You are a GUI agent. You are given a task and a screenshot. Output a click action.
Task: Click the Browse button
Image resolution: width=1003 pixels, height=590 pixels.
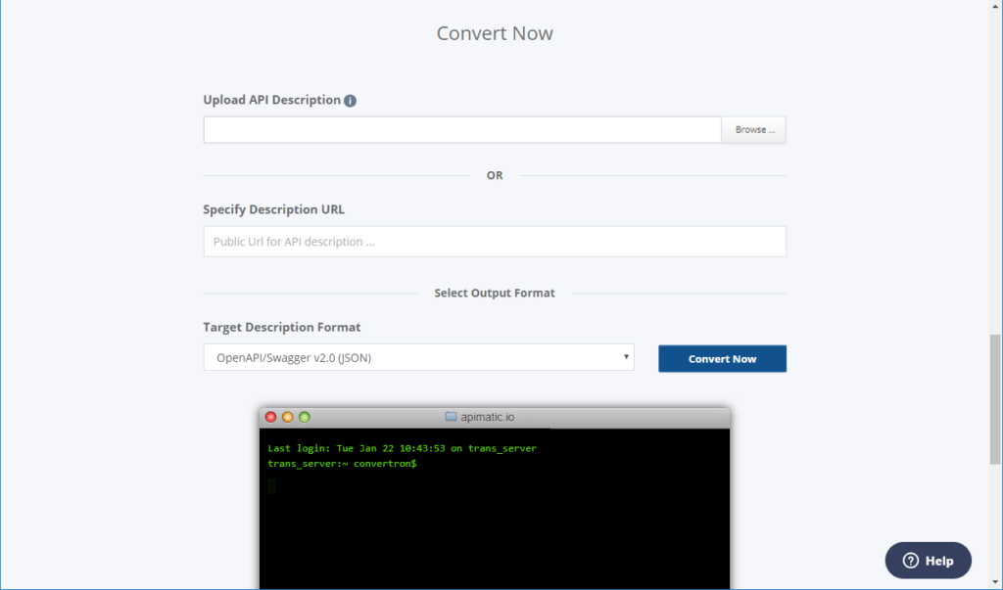752,129
